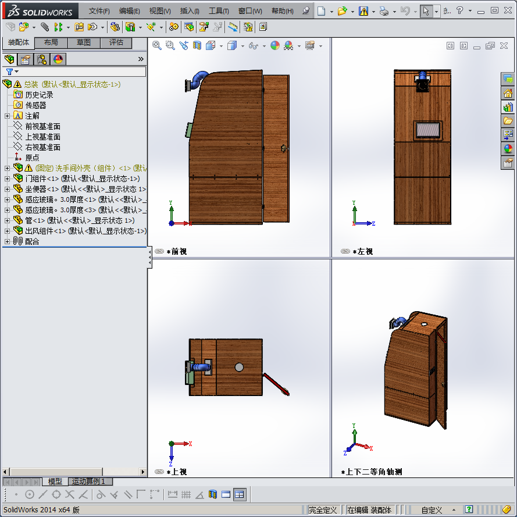Image resolution: width=517 pixels, height=517 pixels.
Task: Open the Display Style dropdown arrow
Action: (243, 46)
